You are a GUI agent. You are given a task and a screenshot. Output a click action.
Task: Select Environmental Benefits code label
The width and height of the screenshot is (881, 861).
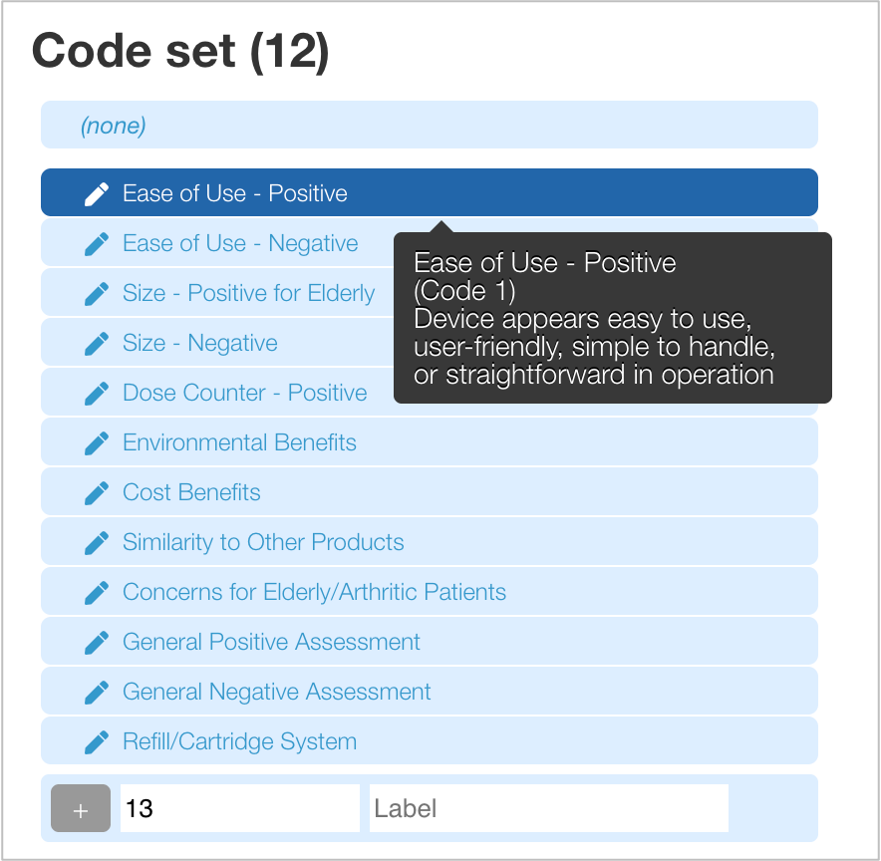click(x=239, y=442)
